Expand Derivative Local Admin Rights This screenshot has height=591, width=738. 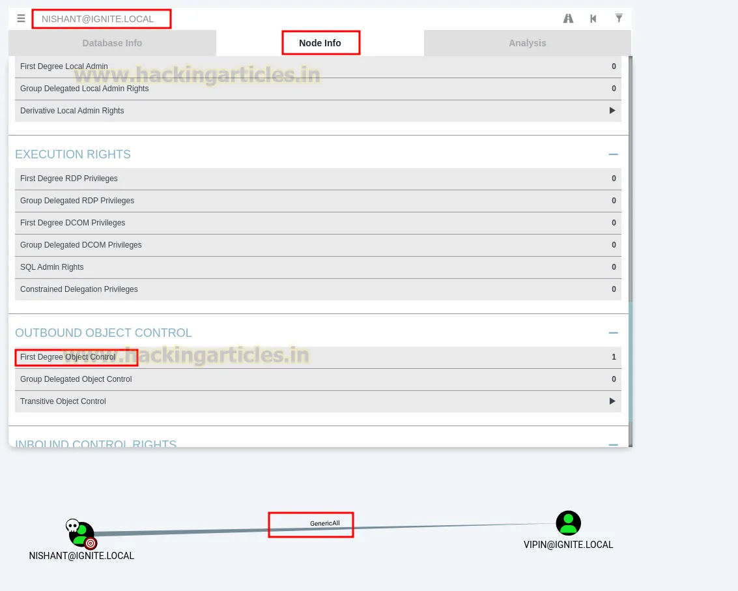pos(612,111)
